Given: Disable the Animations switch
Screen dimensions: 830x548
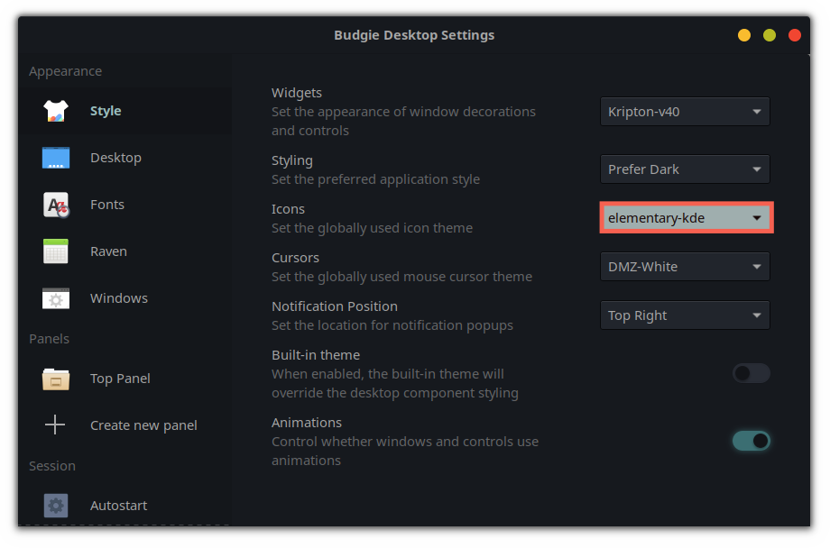Looking at the screenshot, I should point(751,441).
